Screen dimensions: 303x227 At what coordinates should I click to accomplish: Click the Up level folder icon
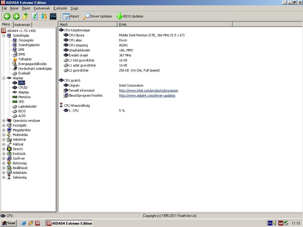tap(25, 16)
